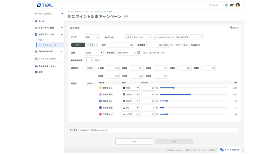The image size is (275, 154).
Task: Click the 出稿費用 cost input field
Action: coord(158,45)
